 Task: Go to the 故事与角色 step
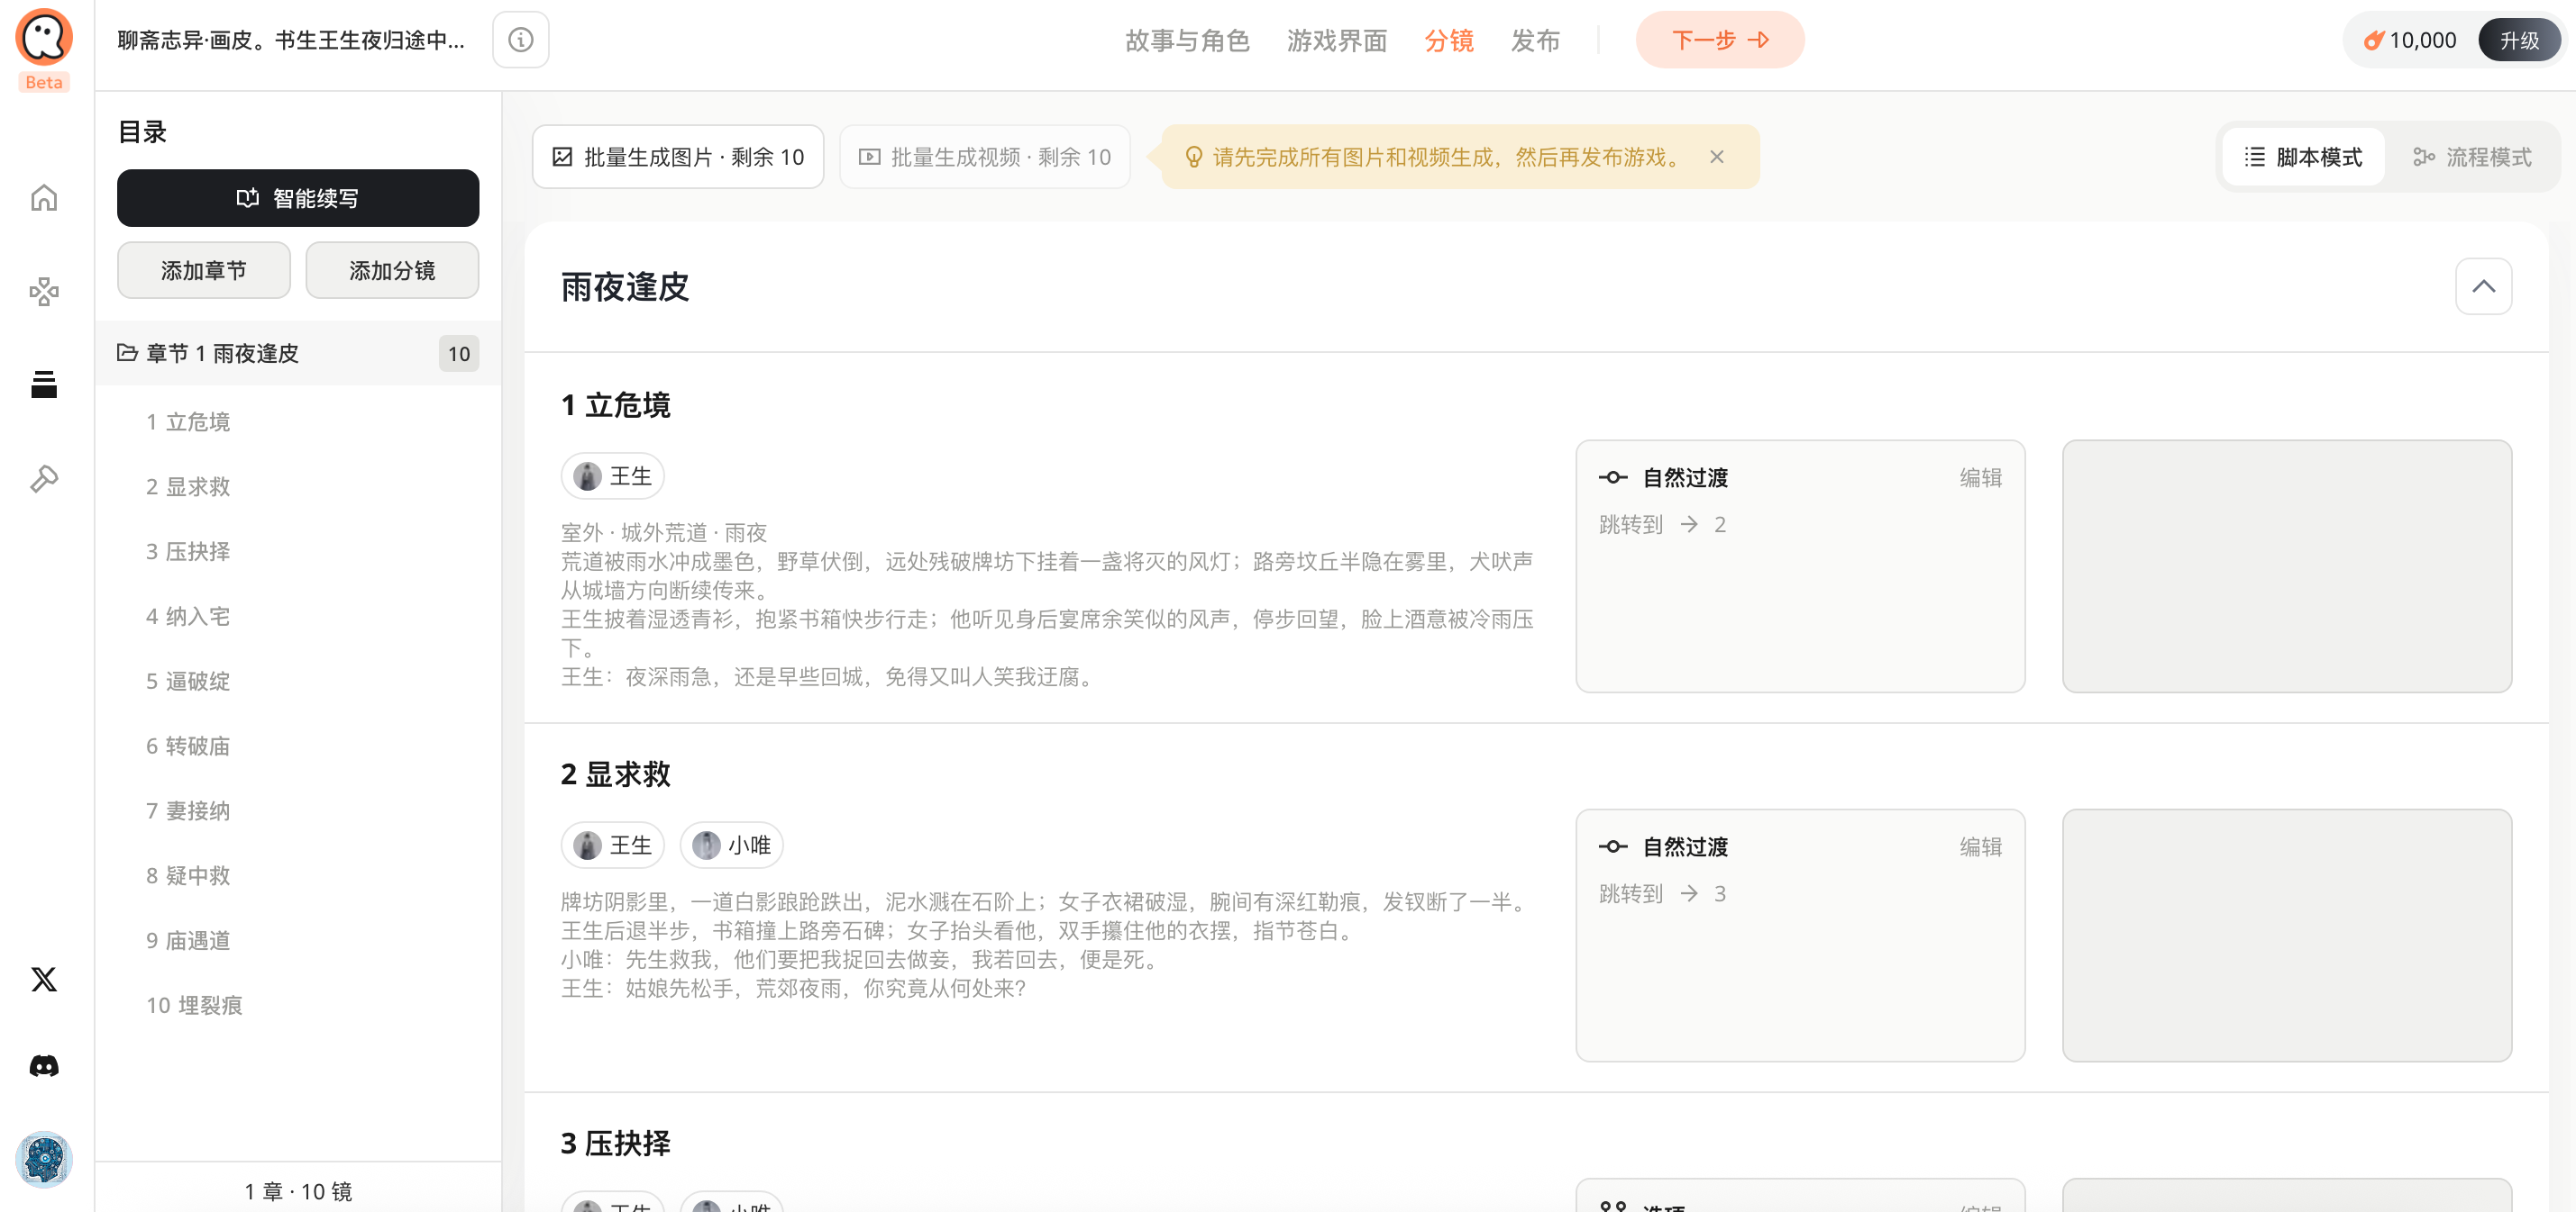click(x=1188, y=40)
